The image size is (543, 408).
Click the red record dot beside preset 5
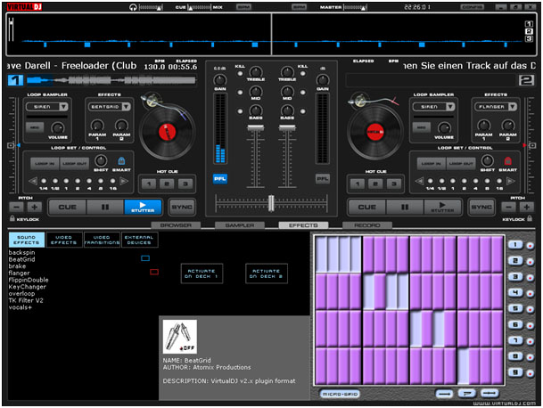[x=531, y=310]
